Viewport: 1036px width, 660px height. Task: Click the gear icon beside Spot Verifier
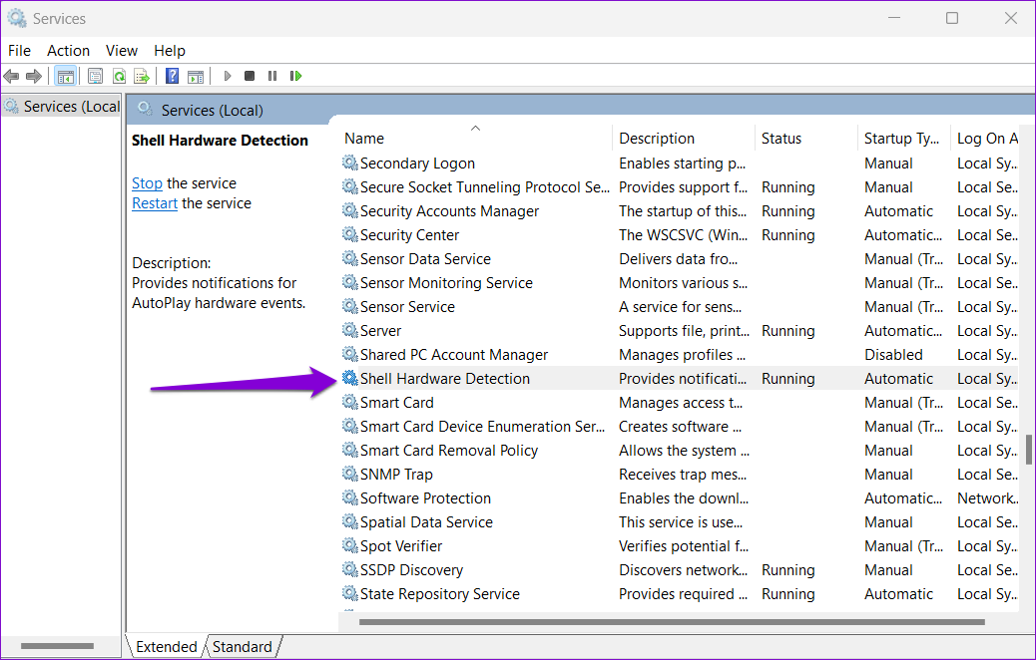click(350, 545)
